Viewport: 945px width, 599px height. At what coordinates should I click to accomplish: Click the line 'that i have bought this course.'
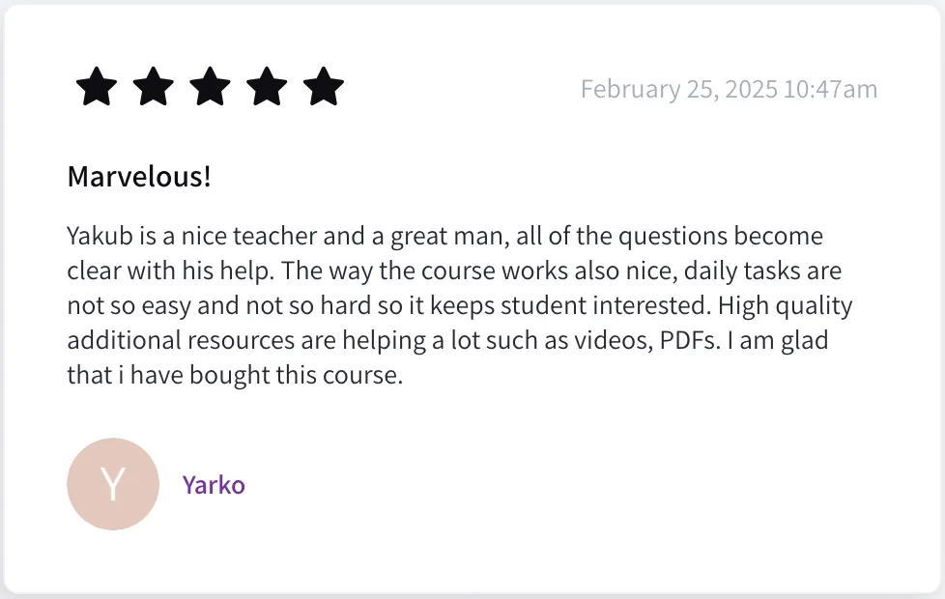click(x=235, y=376)
